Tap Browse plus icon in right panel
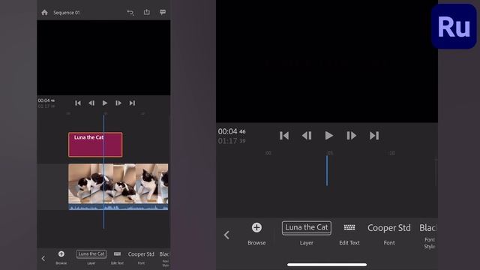Viewport: 480px width, 270px height. pyautogui.click(x=256, y=227)
